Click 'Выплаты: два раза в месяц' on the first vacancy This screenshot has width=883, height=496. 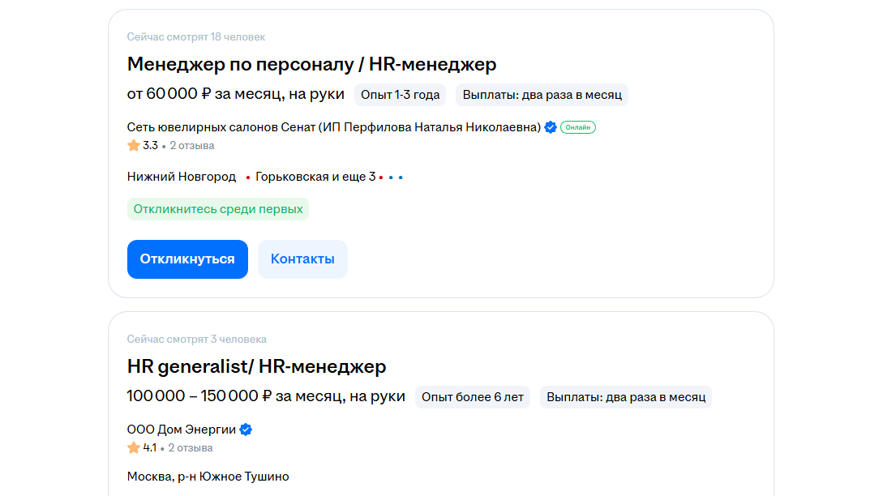pyautogui.click(x=542, y=95)
